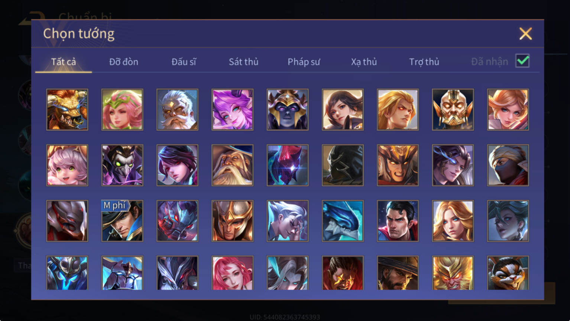Filter by the Xạ thủ tab

tap(364, 62)
